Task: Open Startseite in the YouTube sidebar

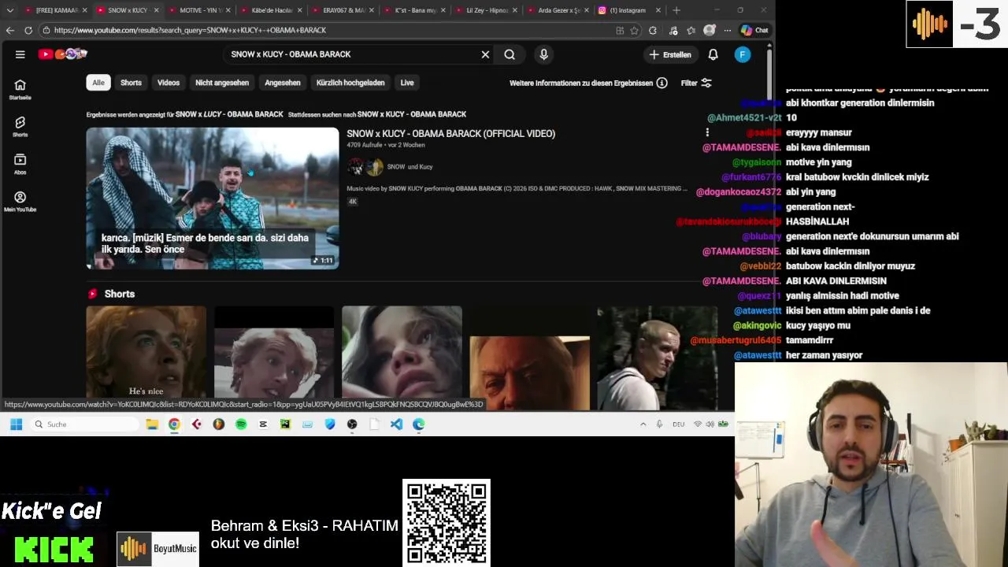Action: 20,89
